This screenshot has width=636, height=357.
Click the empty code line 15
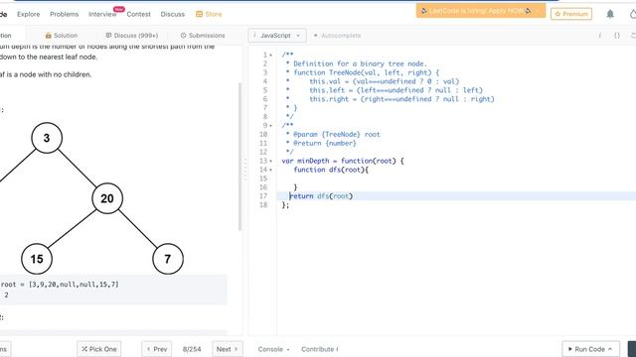456,178
